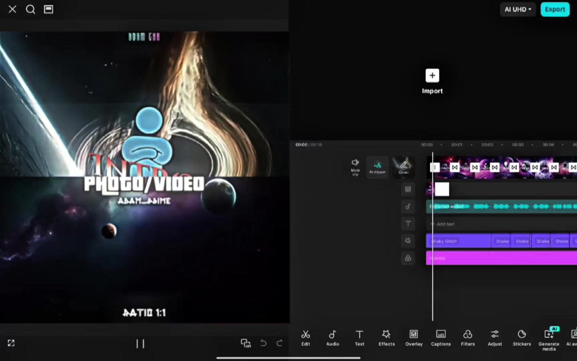The width and height of the screenshot is (577, 361).
Task: Select the Extracted audio clip
Action: click(x=502, y=207)
